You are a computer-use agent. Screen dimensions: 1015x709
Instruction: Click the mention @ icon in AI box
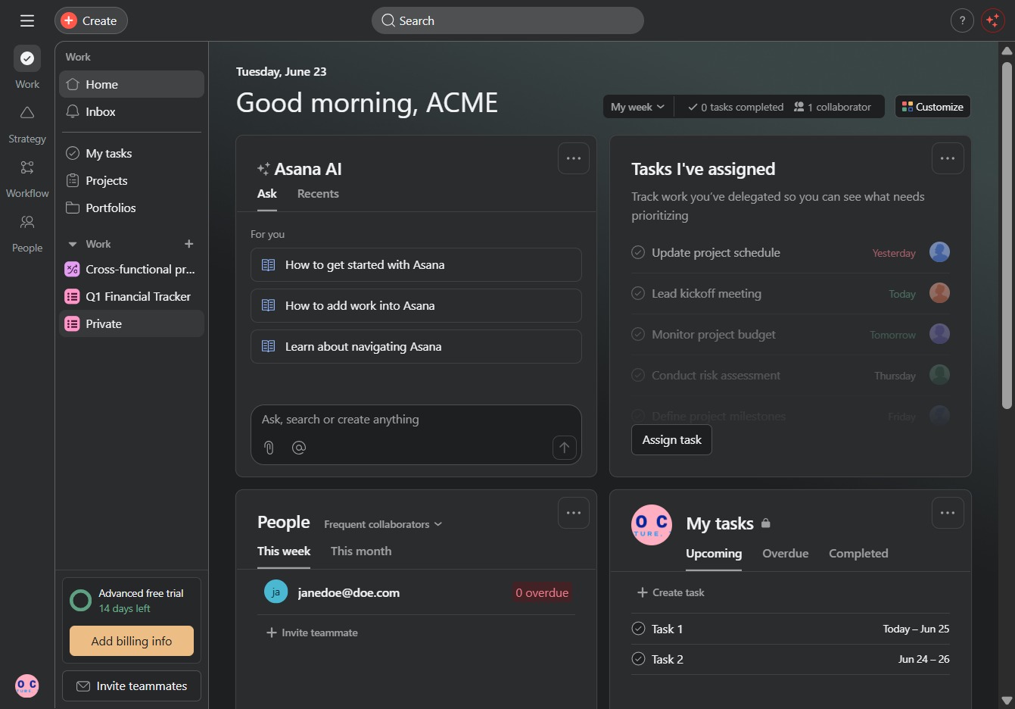pos(299,448)
